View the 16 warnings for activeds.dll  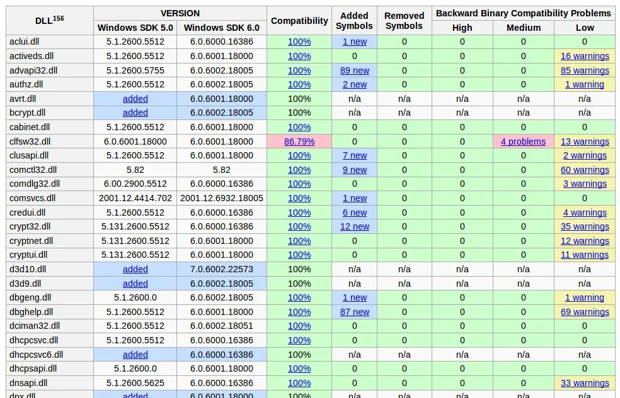[x=585, y=56]
